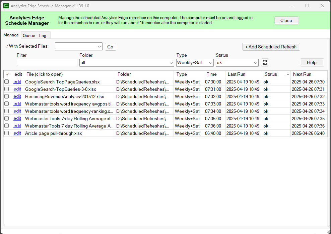Check the box for Article page pull-through.xlsx

[7, 133]
